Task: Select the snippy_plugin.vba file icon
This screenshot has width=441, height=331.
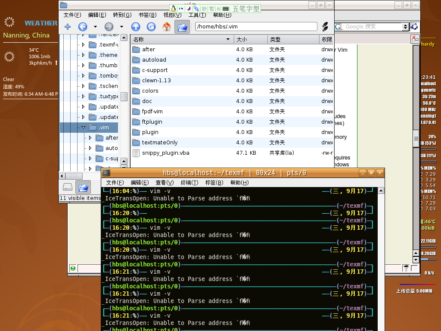Action: [136, 153]
